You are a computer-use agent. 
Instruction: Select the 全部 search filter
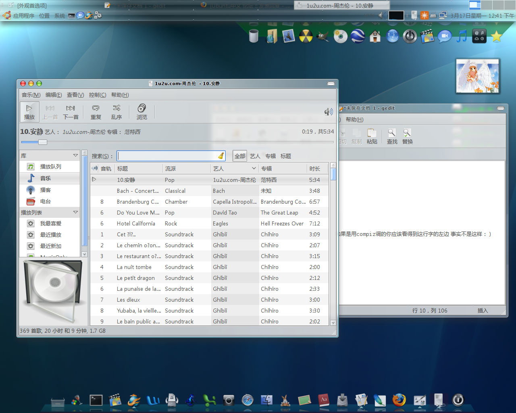tap(240, 156)
